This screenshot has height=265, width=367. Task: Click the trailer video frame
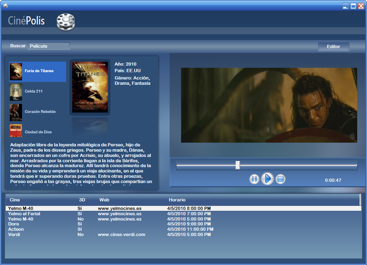click(269, 105)
